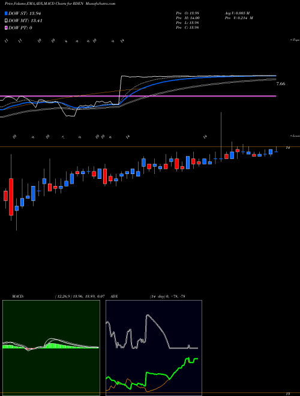Click the 'Avg V: 0.005 M' value
This screenshot has height=396, width=300.
(237, 13)
